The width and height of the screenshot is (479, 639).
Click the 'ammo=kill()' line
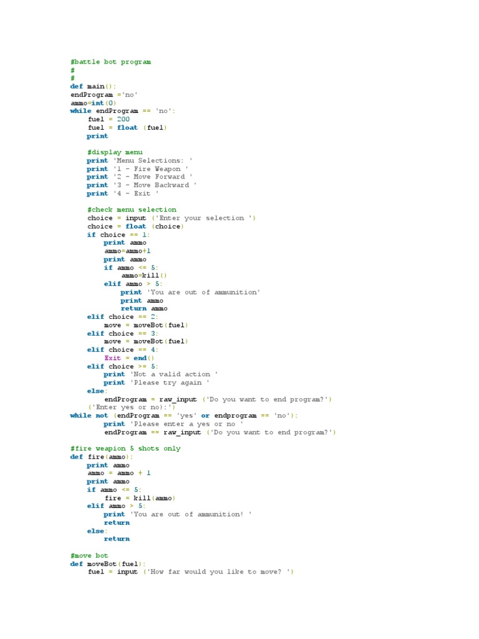[x=144, y=275]
